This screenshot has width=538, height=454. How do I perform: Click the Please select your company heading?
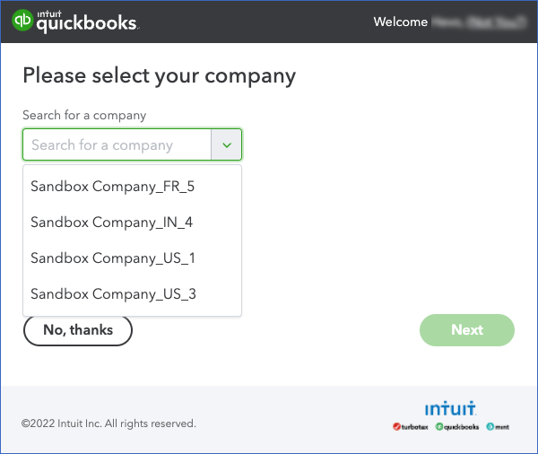pyautogui.click(x=160, y=76)
